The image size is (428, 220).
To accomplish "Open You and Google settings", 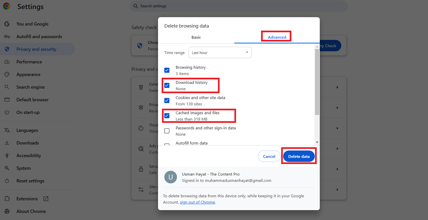I will coord(32,24).
